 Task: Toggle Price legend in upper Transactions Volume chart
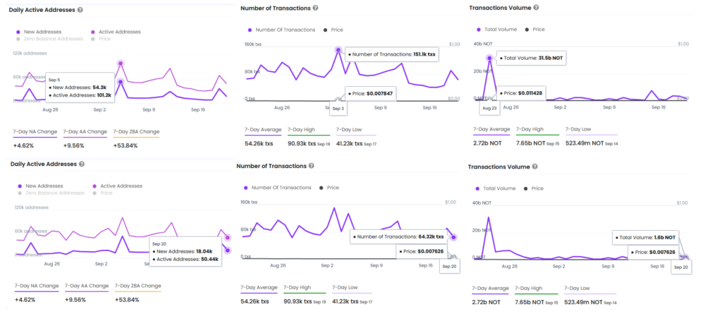pyautogui.click(x=534, y=29)
